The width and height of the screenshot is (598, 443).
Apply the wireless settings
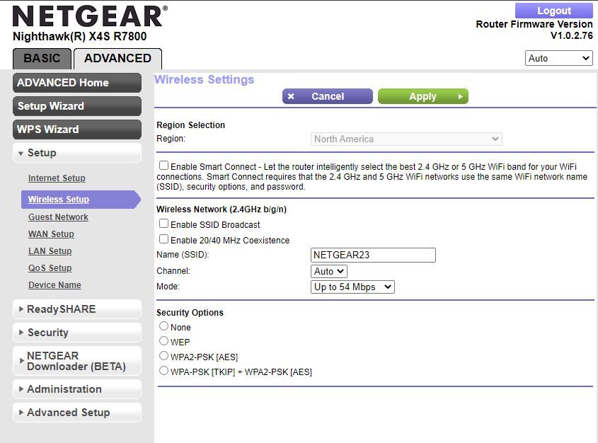(x=422, y=96)
